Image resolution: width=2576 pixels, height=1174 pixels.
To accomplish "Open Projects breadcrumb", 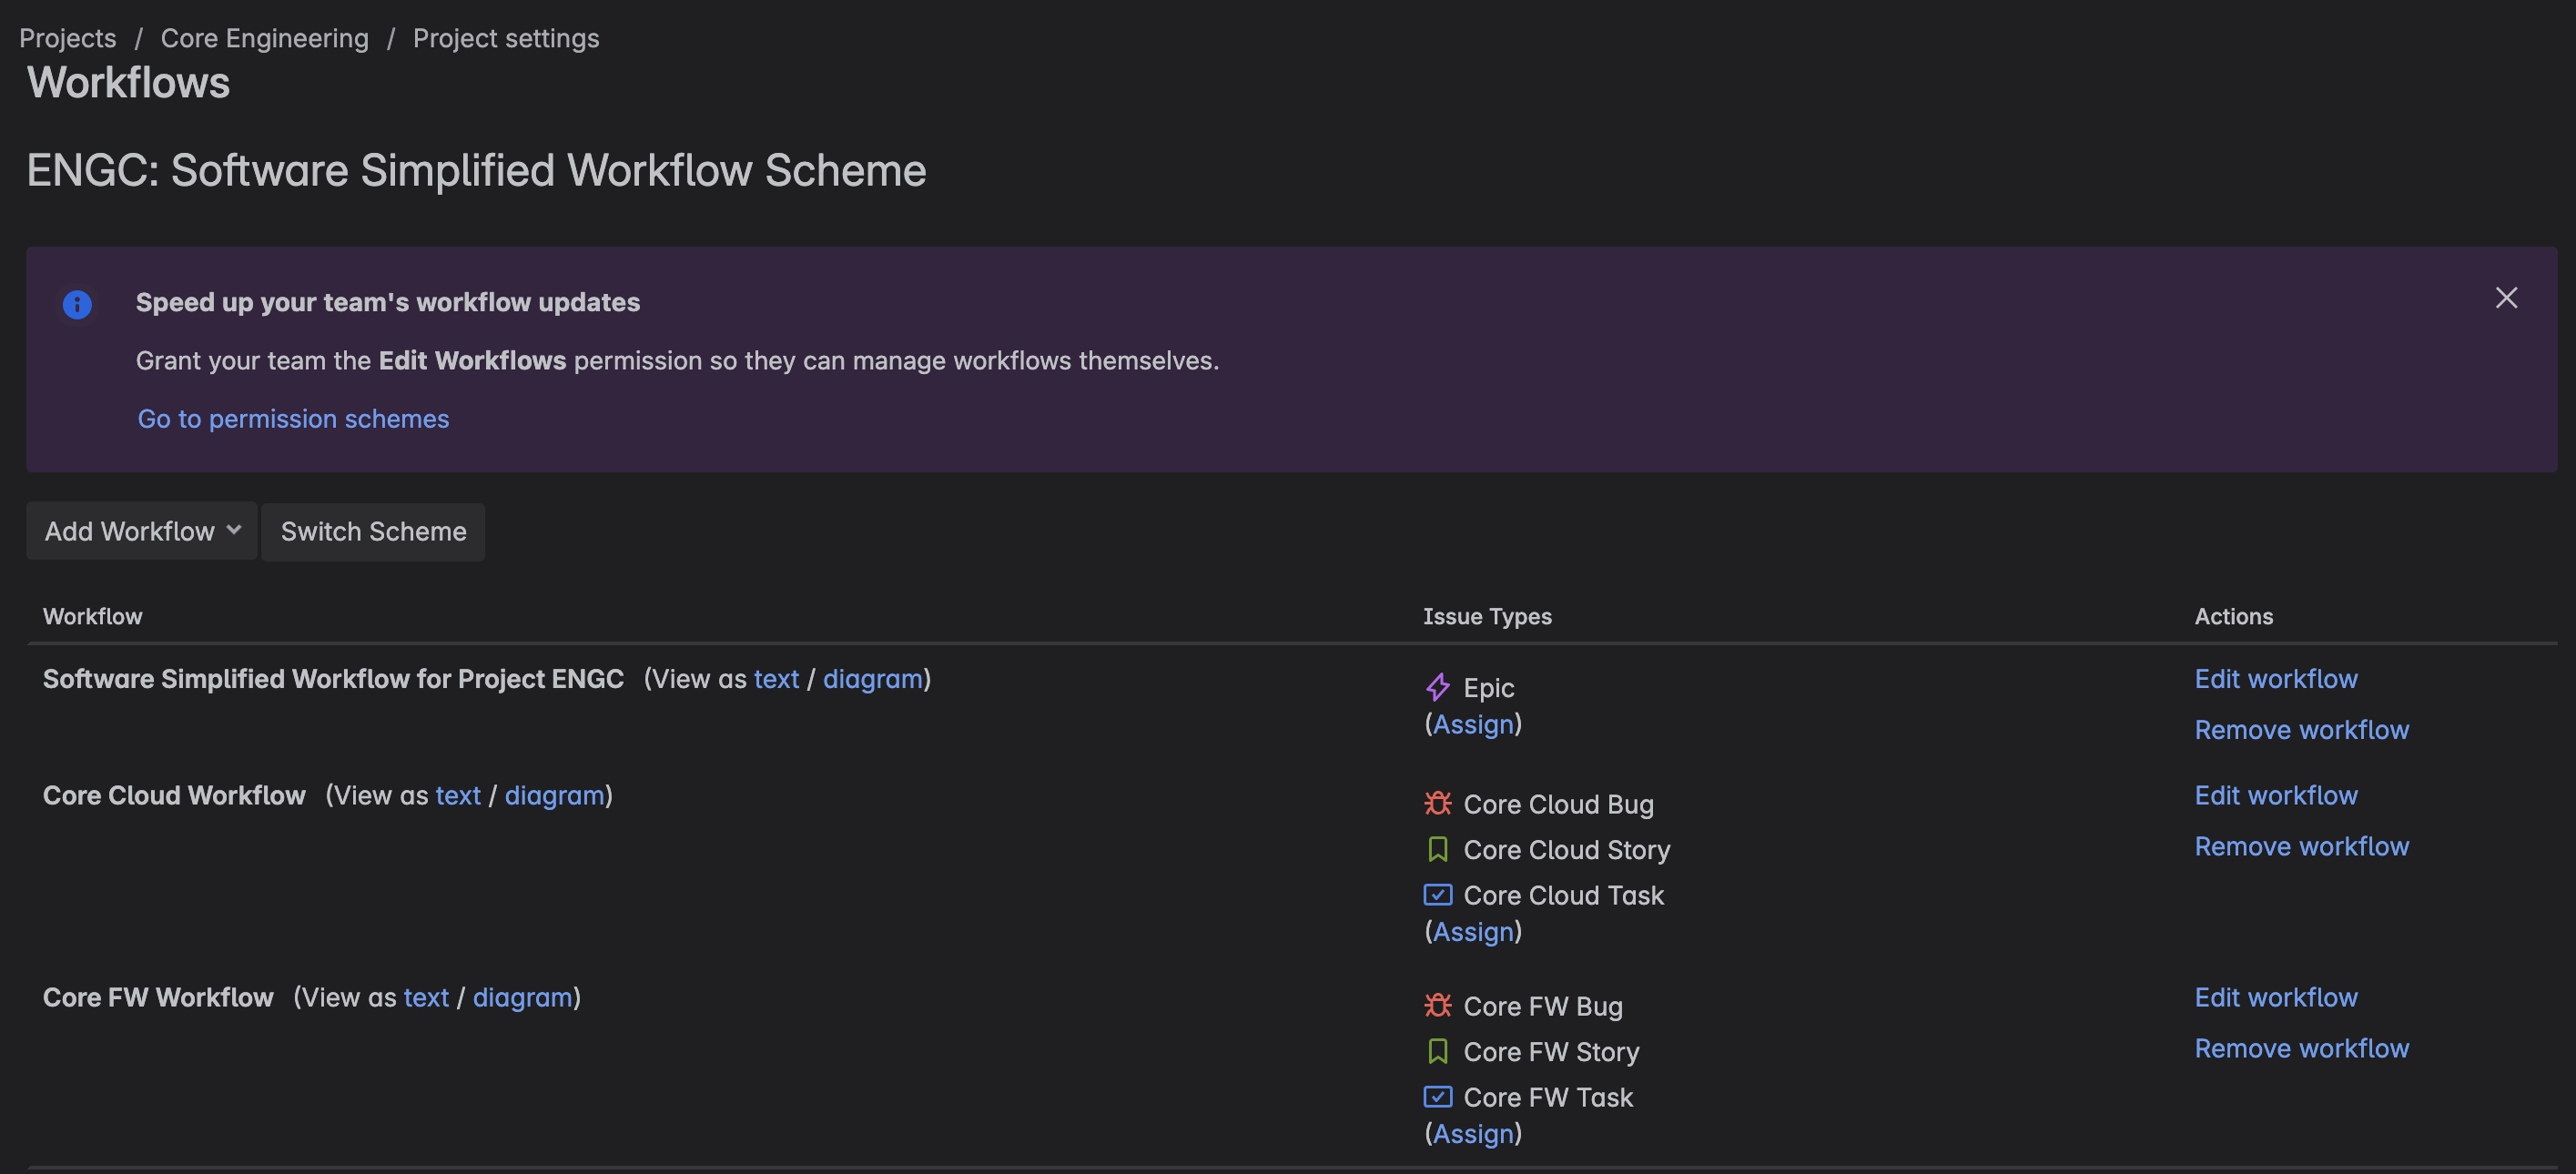I will pyautogui.click(x=67, y=38).
